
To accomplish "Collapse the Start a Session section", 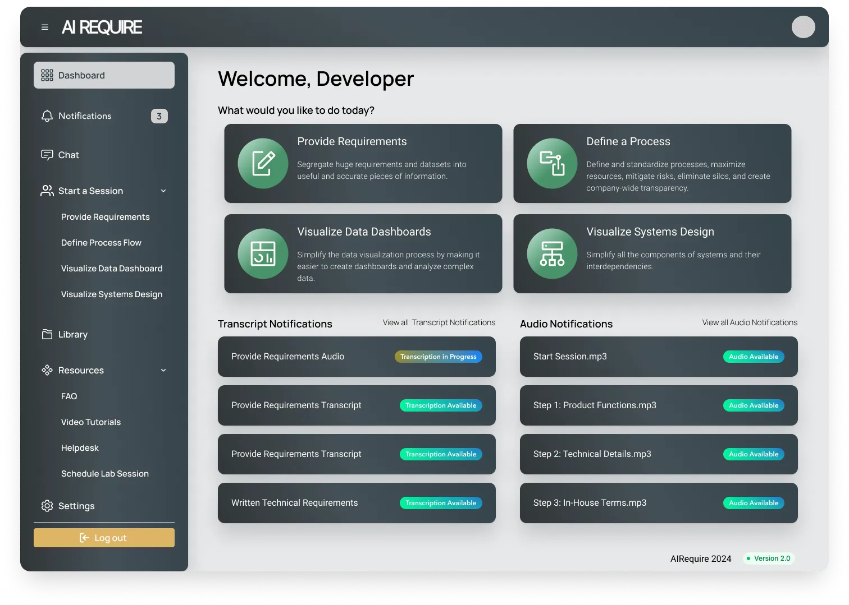I will point(163,191).
